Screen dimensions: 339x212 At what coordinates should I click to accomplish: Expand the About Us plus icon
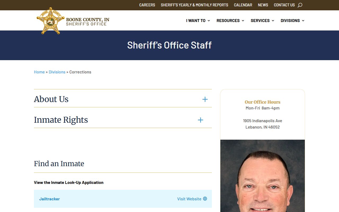[x=205, y=99]
